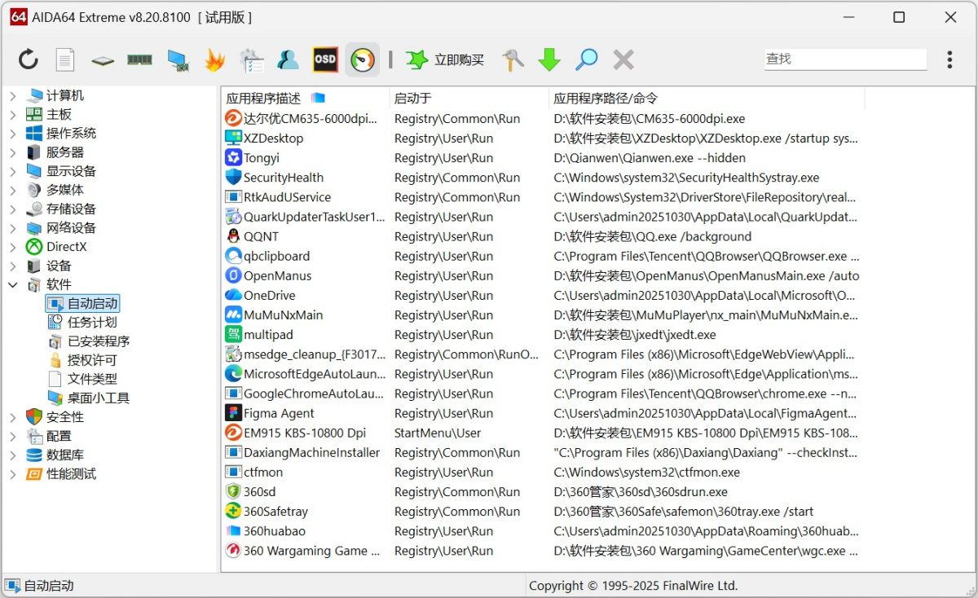Click the magnifier search icon in toolbar
978x598 pixels.
(586, 59)
